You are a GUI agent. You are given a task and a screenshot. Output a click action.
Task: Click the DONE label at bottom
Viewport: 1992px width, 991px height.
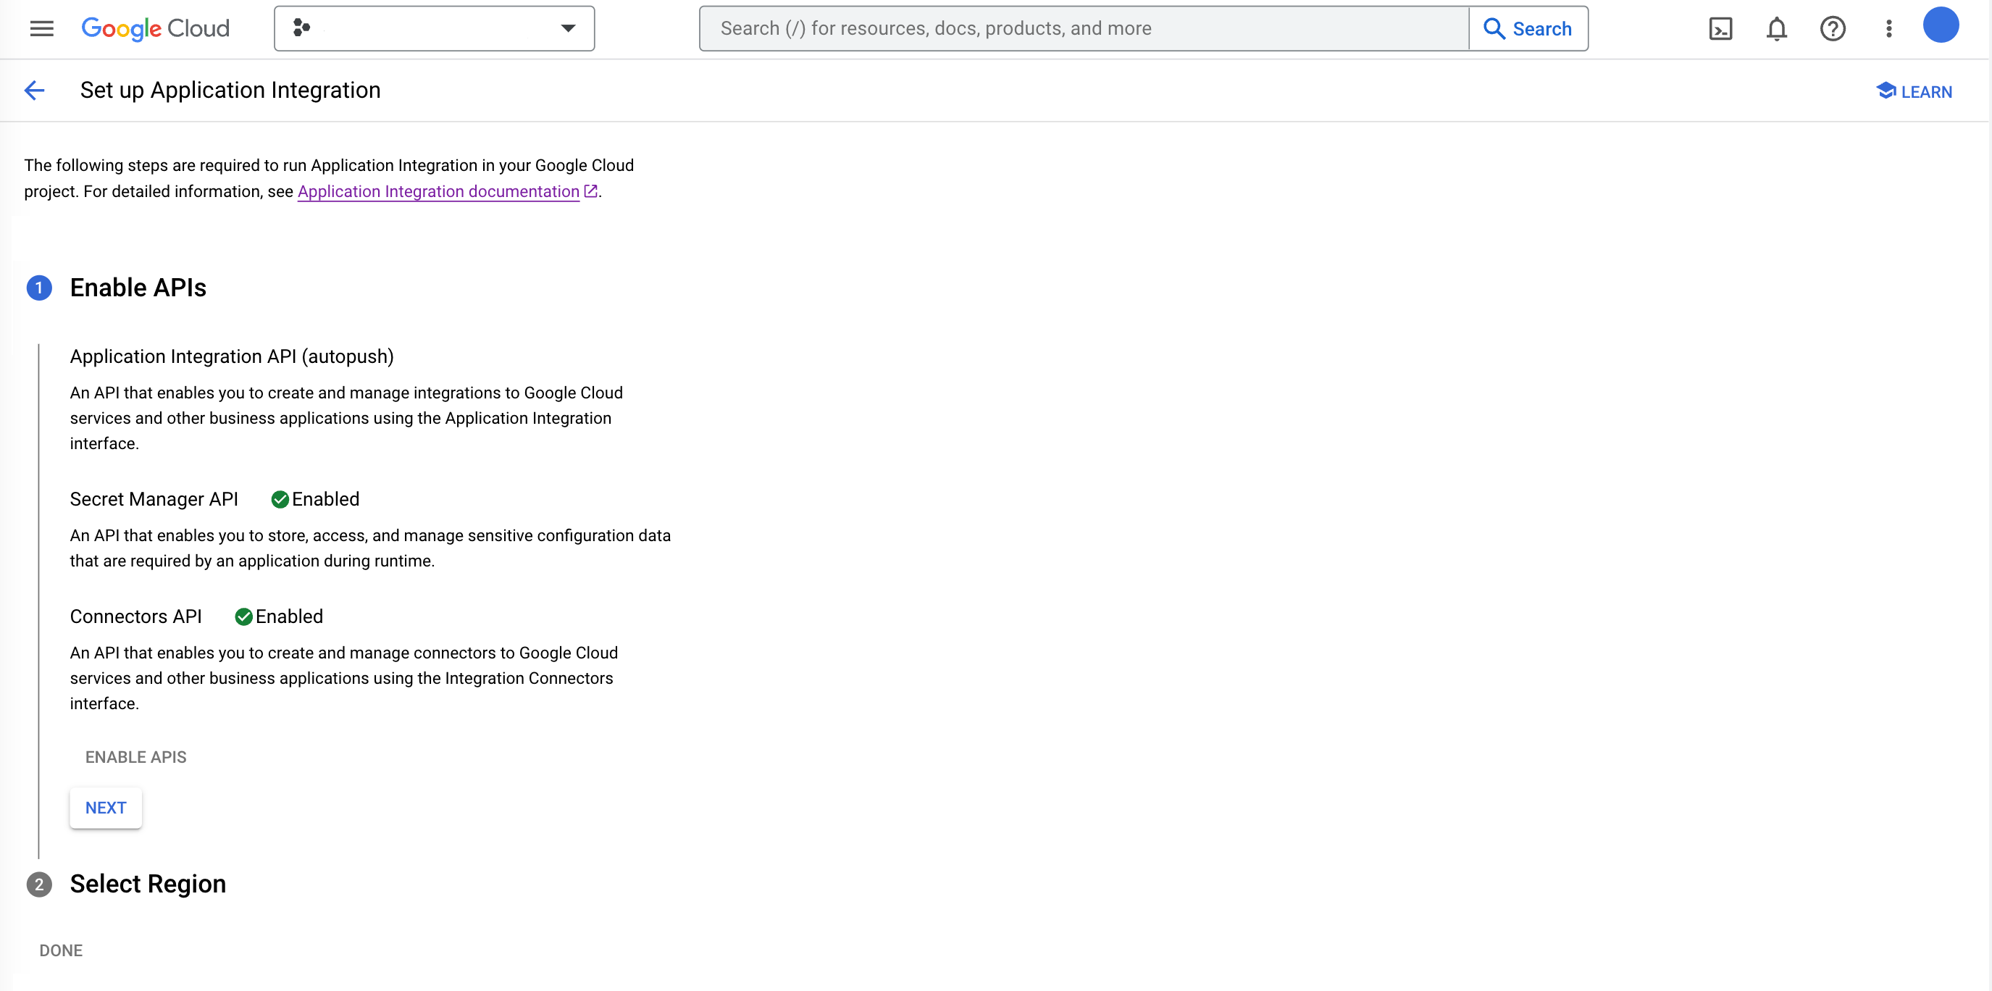(61, 950)
